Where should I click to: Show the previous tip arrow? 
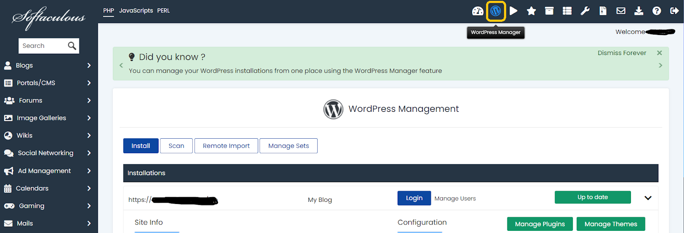[x=121, y=65]
